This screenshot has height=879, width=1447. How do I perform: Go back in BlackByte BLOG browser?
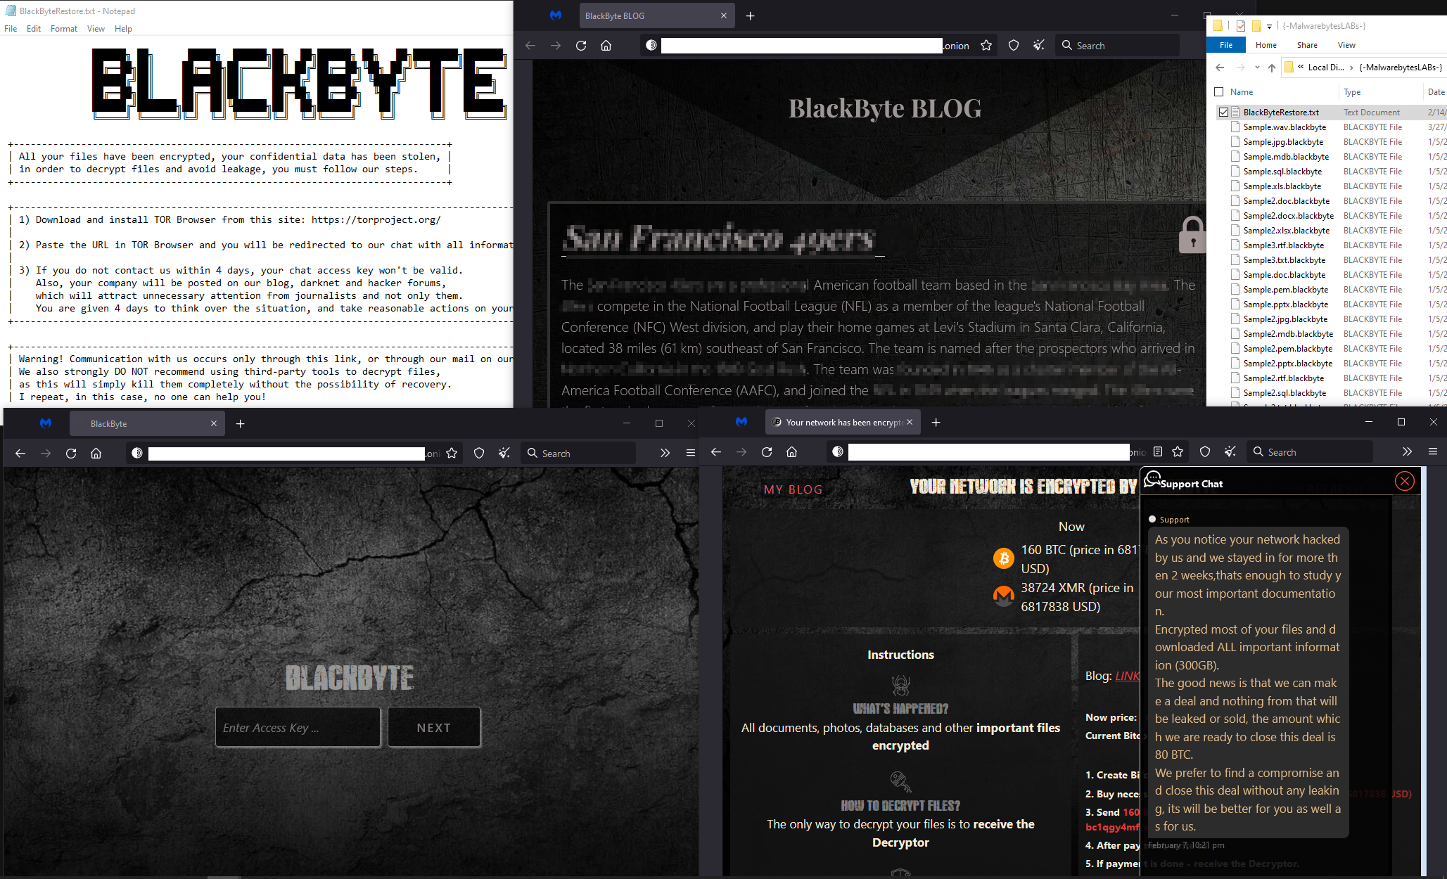click(x=530, y=46)
